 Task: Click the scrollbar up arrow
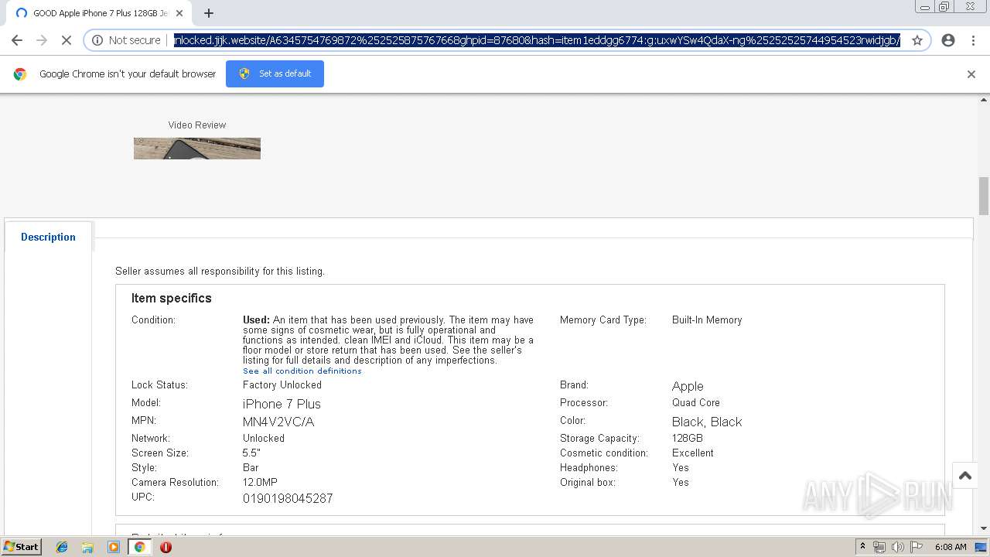coord(984,99)
